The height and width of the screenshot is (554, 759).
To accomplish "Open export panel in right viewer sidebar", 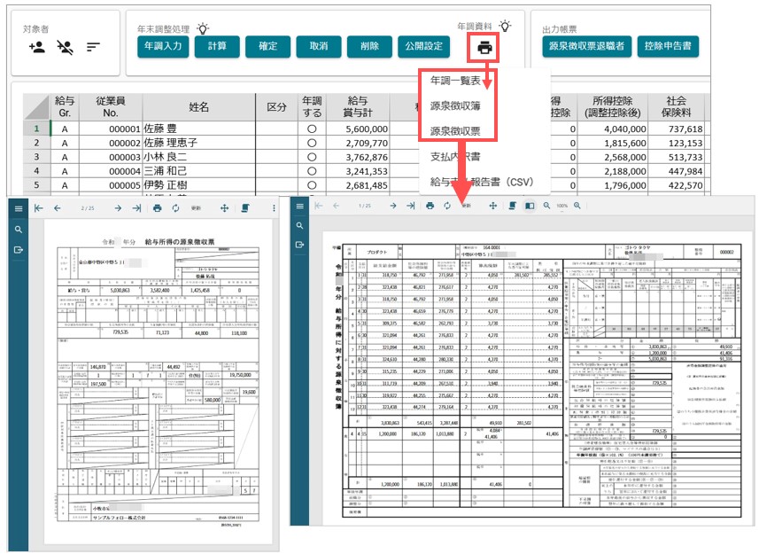I will click(x=299, y=245).
